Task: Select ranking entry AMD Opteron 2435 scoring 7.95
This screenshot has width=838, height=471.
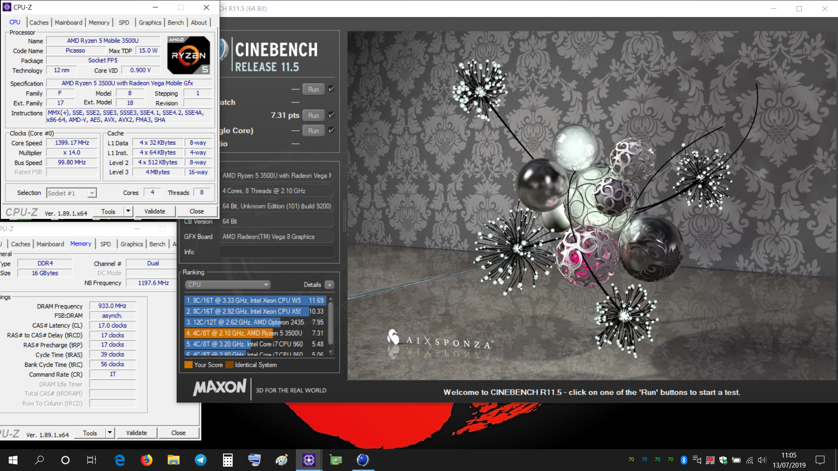Action: pos(255,322)
